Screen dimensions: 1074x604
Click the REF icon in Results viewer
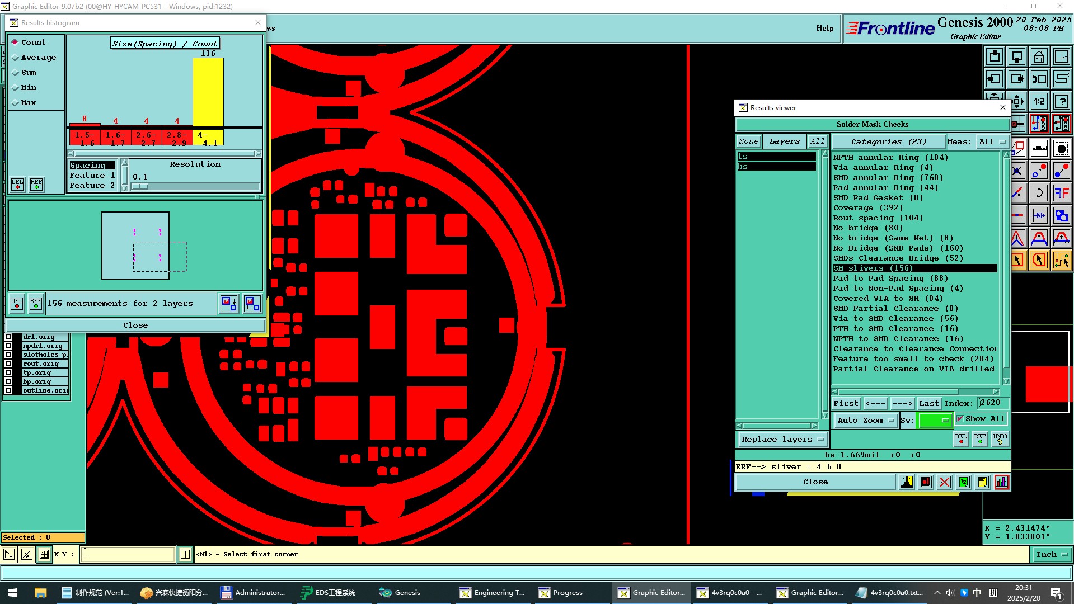tap(980, 439)
